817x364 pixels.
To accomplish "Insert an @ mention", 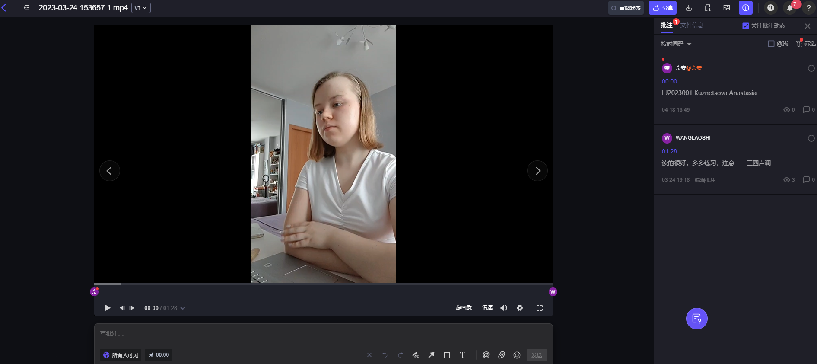I will [x=486, y=355].
